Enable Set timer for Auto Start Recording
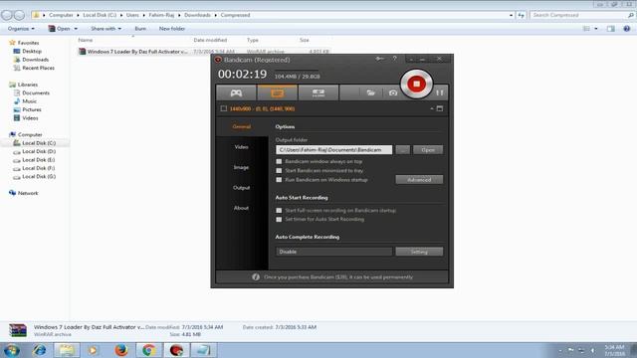Viewport: 637px width, 358px height. [x=279, y=219]
